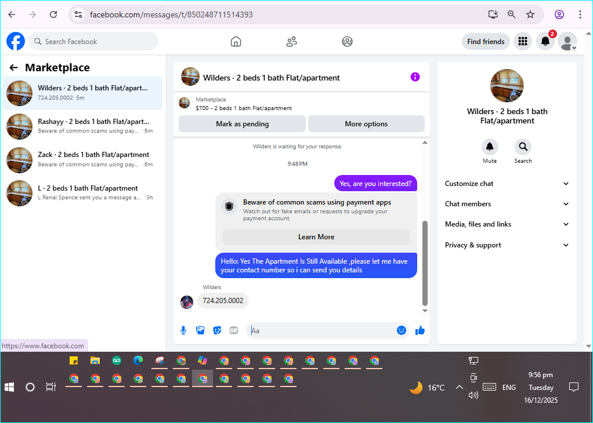Click the browser back arrow
Screen dimensions: 593x423
click(x=12, y=14)
